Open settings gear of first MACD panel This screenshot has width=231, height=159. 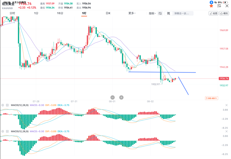[3, 105]
